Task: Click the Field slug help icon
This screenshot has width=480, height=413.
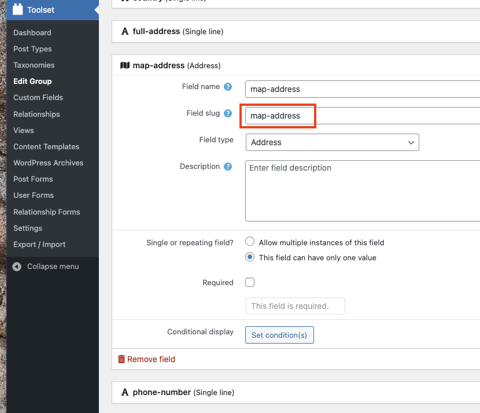Action: click(x=228, y=113)
